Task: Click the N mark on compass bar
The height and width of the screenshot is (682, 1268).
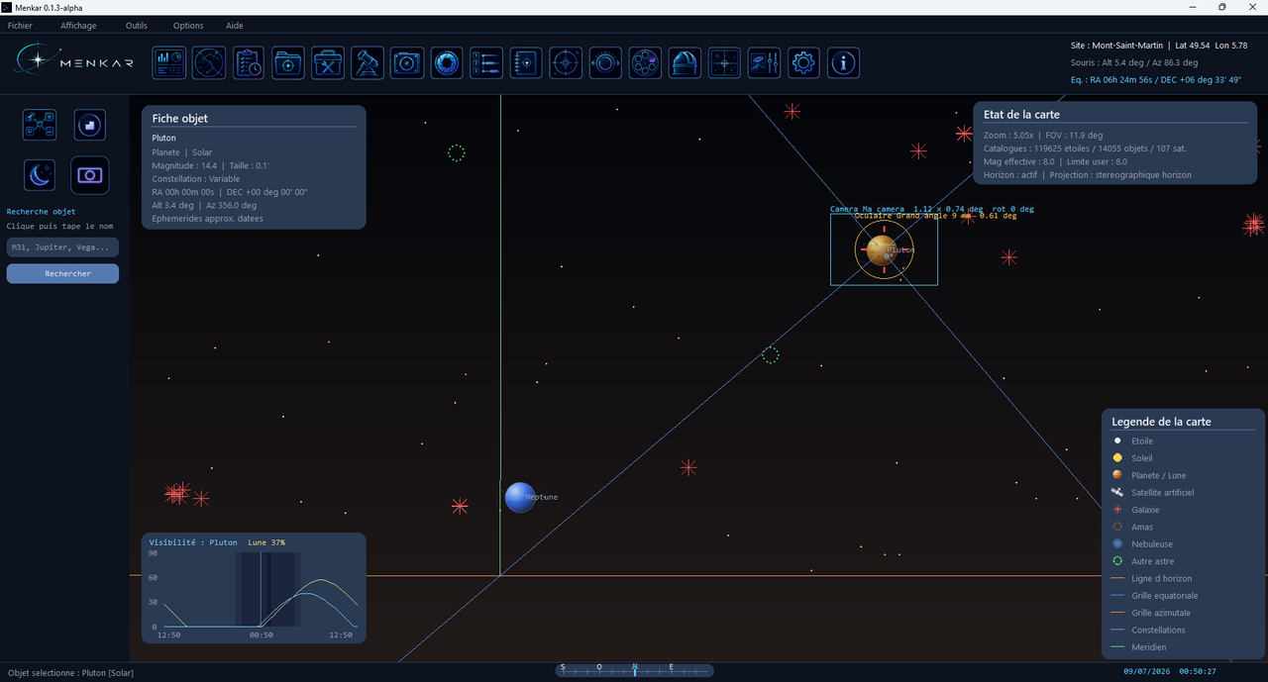Action: pyautogui.click(x=635, y=667)
